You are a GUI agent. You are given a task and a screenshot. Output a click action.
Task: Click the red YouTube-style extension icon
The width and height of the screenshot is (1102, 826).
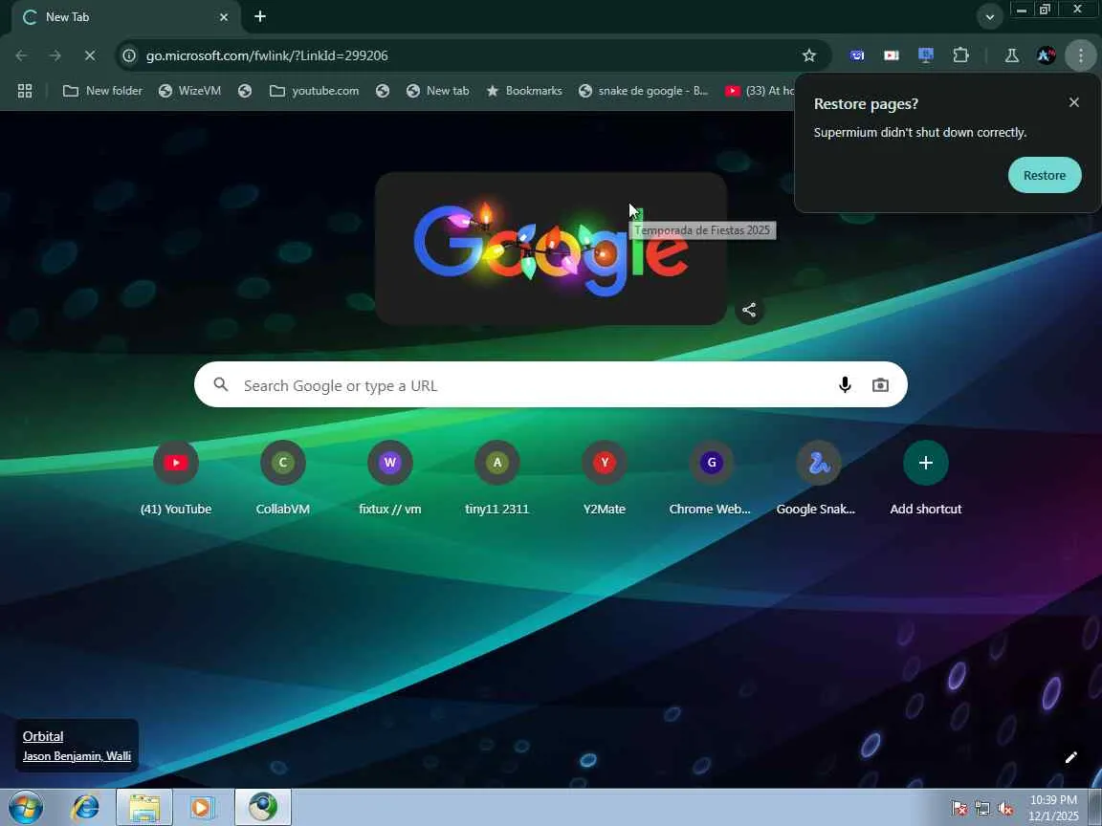(892, 54)
